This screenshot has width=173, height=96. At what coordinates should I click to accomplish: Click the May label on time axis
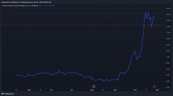tap(29, 90)
